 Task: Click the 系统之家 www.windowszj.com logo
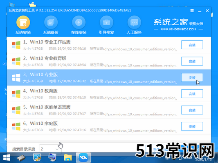click(x=178, y=24)
